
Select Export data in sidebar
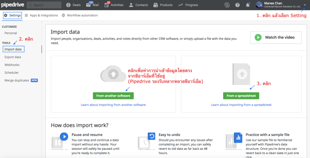click(x=12, y=57)
